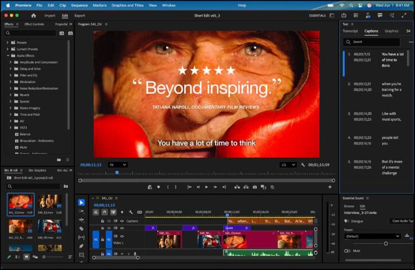The width and height of the screenshot is (415, 270).
Task: Collapse Audio Effects folder
Action: coord(8,56)
